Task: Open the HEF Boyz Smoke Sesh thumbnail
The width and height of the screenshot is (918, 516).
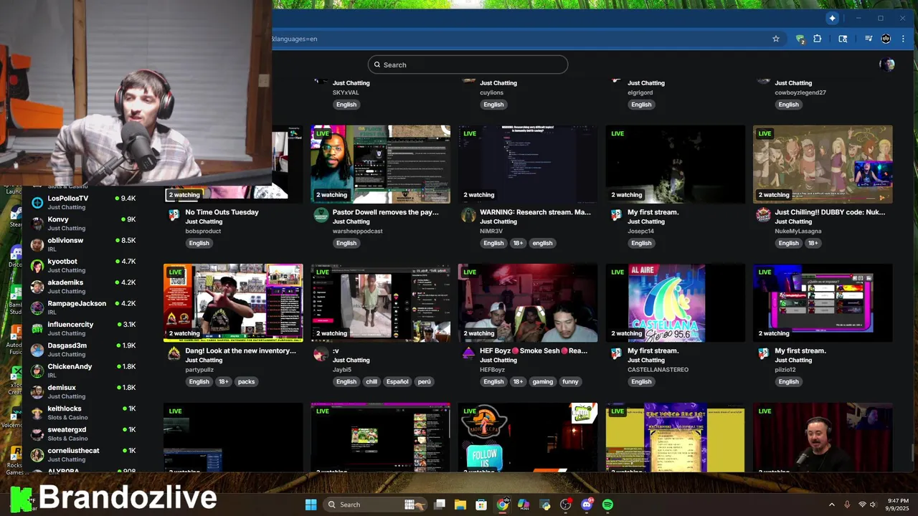Action: coord(528,302)
